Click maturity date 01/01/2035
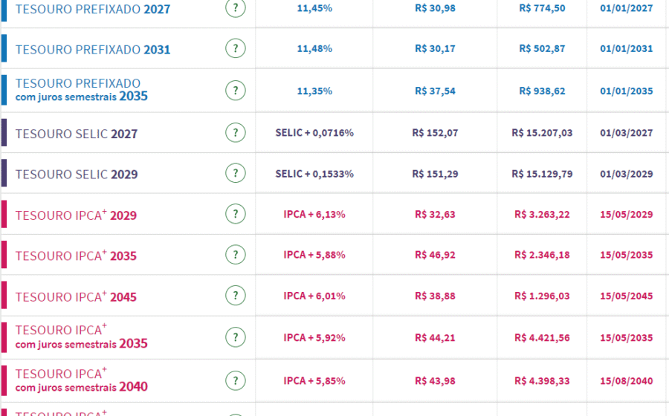Image resolution: width=669 pixels, height=416 pixels. (x=627, y=91)
